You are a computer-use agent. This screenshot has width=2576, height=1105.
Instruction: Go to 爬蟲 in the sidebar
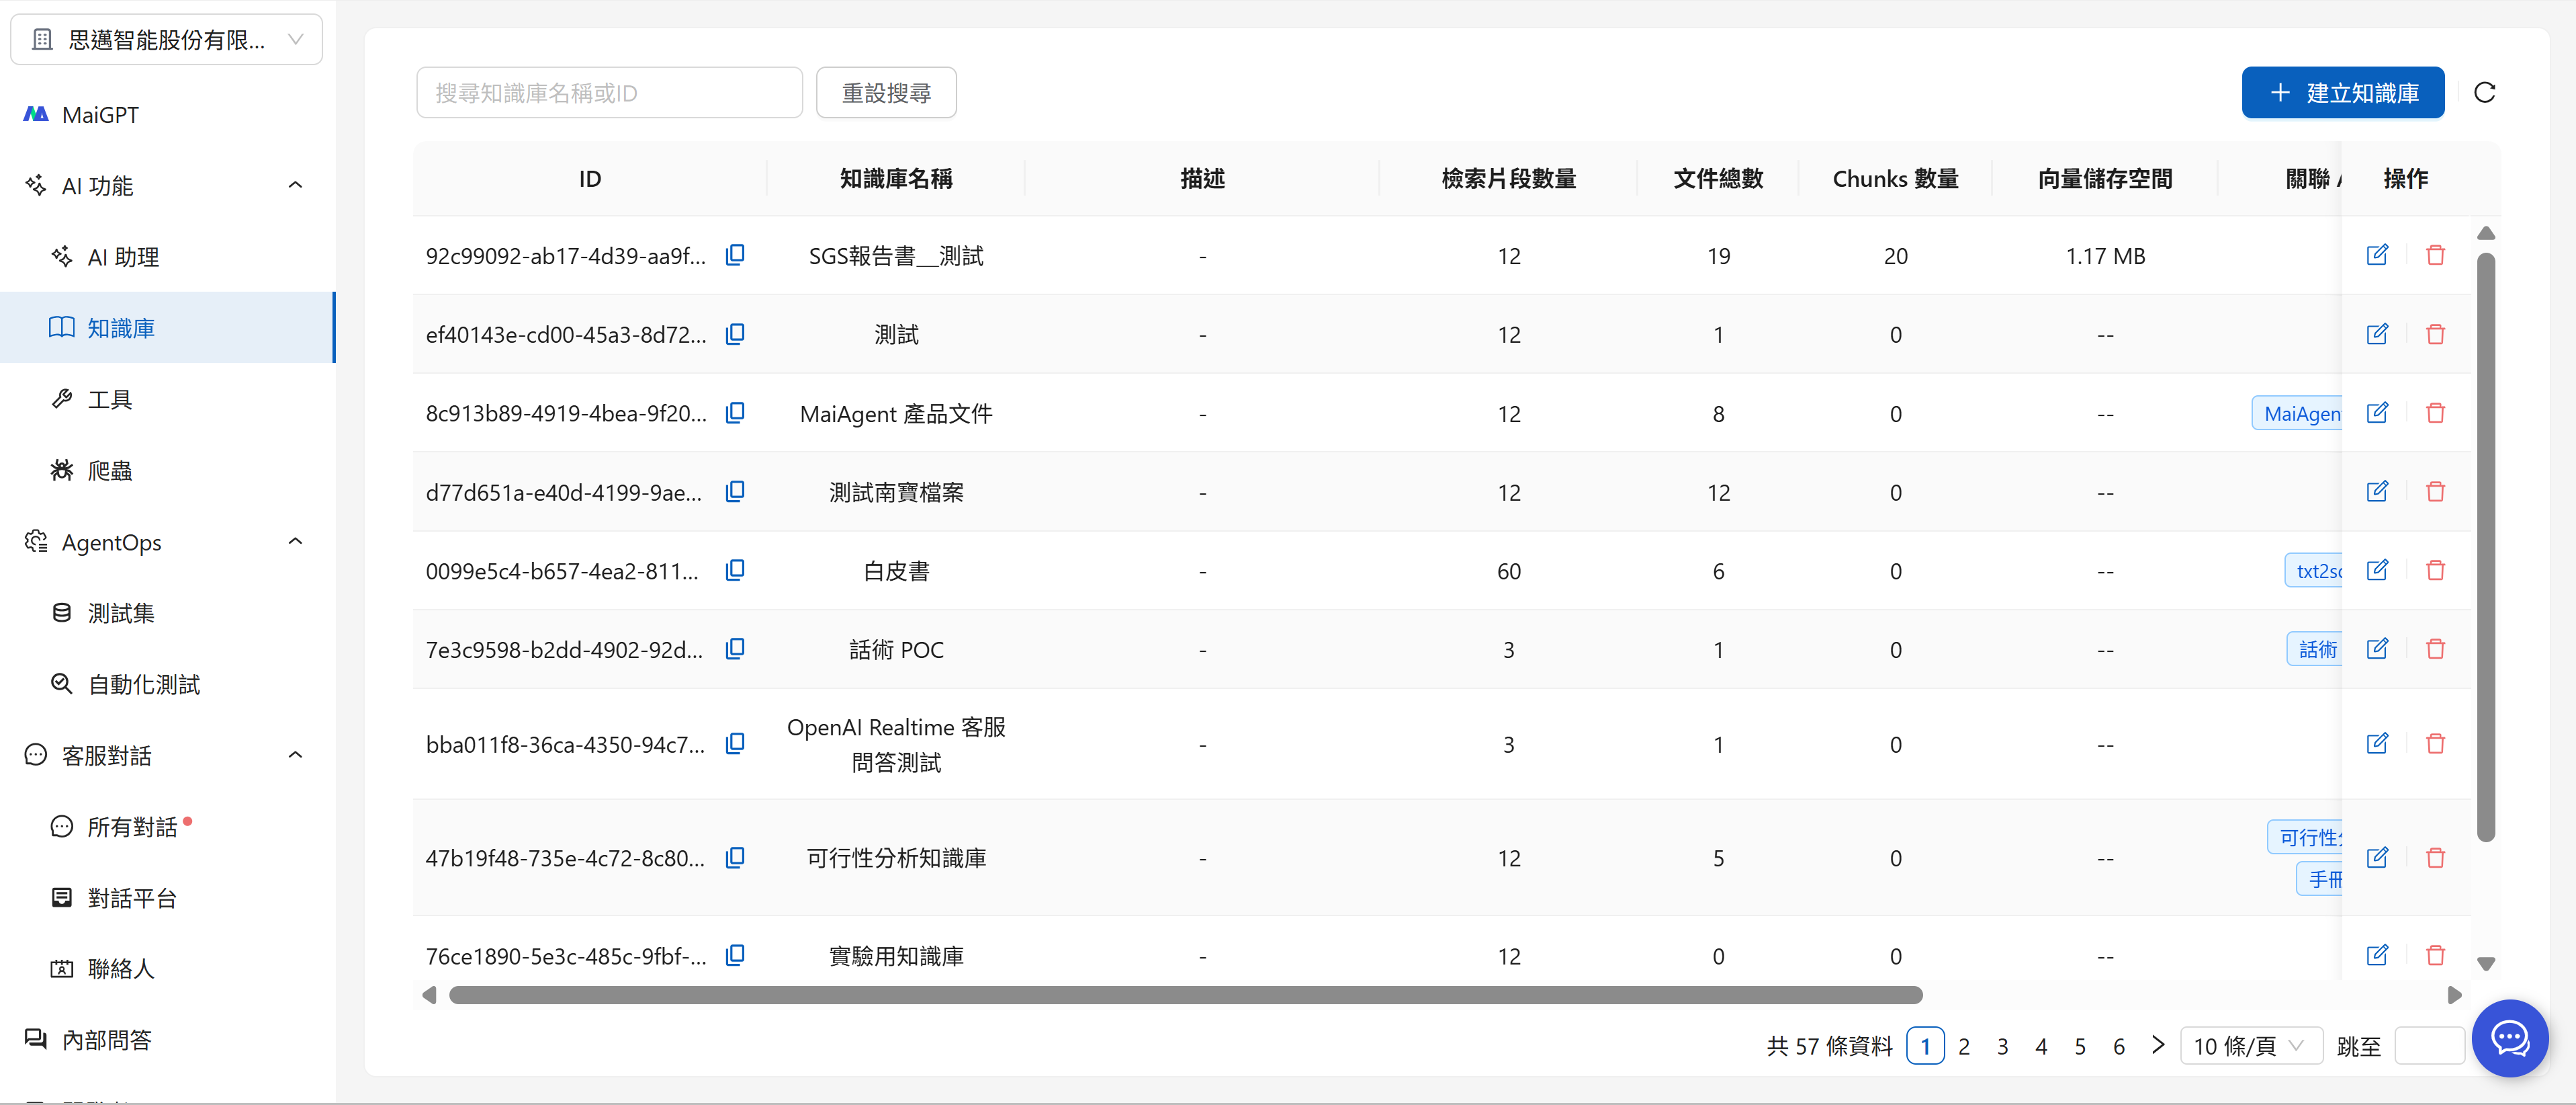pos(110,470)
